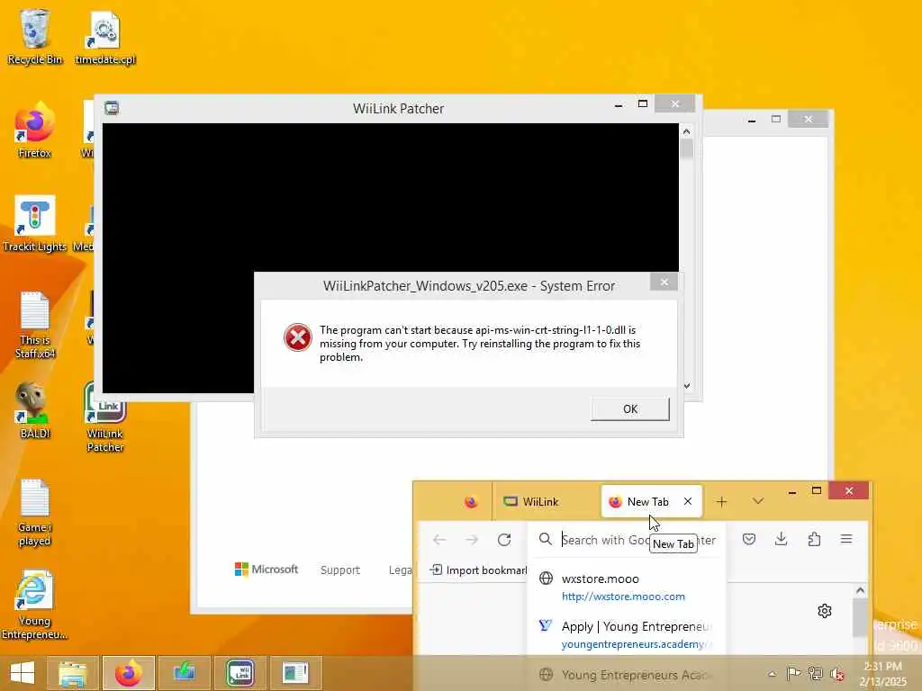Click the Firefox back arrow
922x691 pixels.
pyautogui.click(x=439, y=540)
